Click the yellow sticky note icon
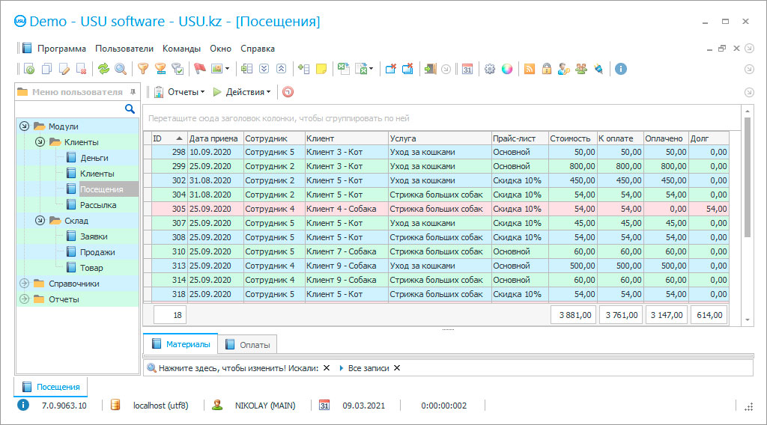The width and height of the screenshot is (767, 425). point(321,69)
